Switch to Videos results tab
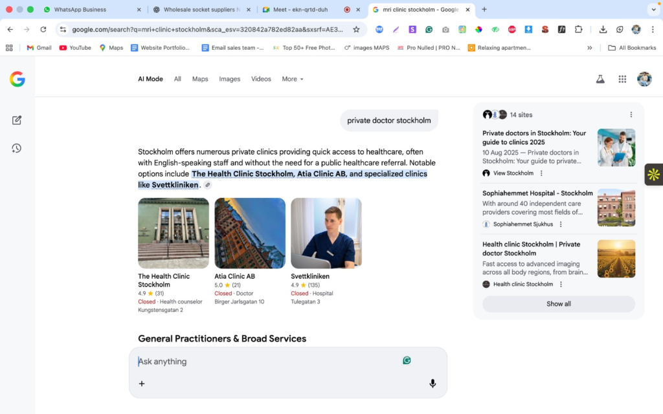 tap(261, 79)
